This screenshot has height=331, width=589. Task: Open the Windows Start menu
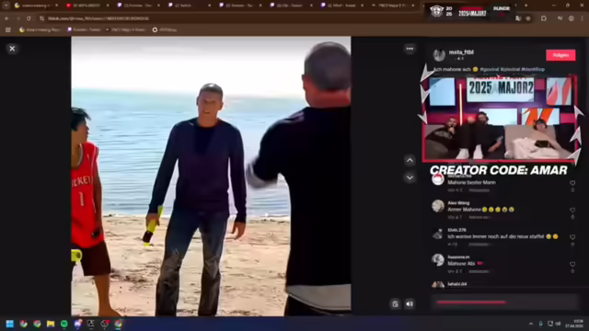10,324
